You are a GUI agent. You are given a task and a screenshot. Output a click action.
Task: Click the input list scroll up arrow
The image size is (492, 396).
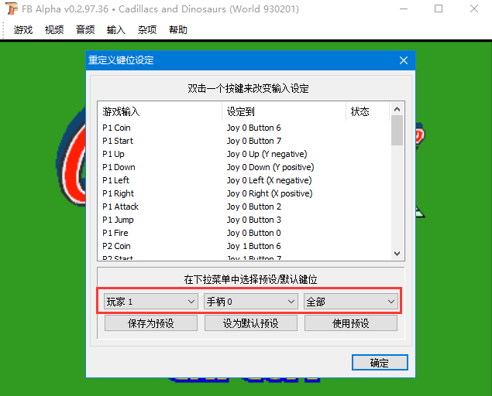[x=397, y=109]
